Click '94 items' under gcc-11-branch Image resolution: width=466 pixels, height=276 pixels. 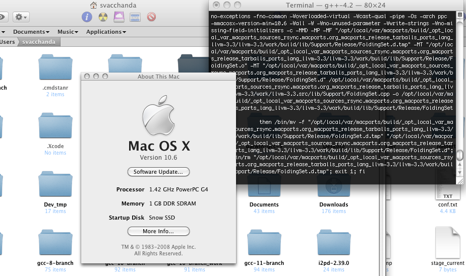pyautogui.click(x=264, y=270)
